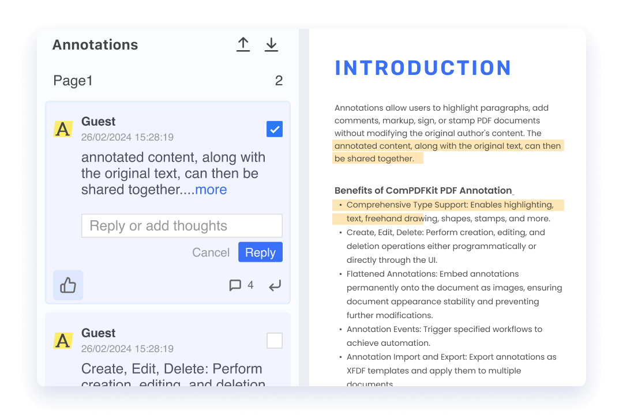Click the Annotations panel title

95,45
